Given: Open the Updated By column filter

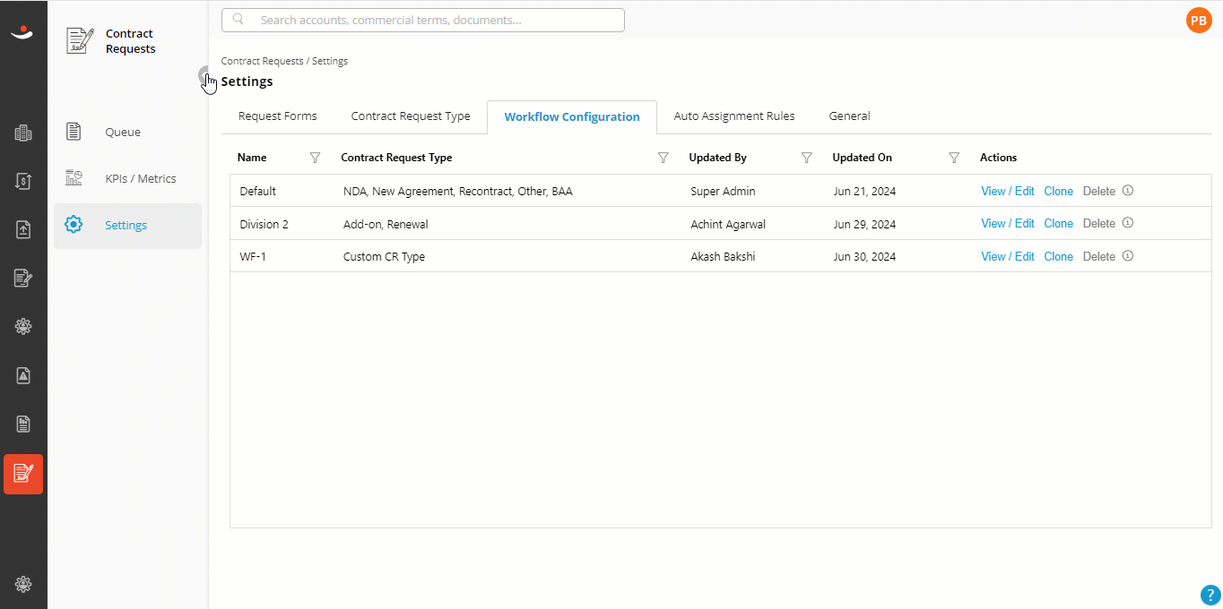Looking at the screenshot, I should [x=807, y=158].
